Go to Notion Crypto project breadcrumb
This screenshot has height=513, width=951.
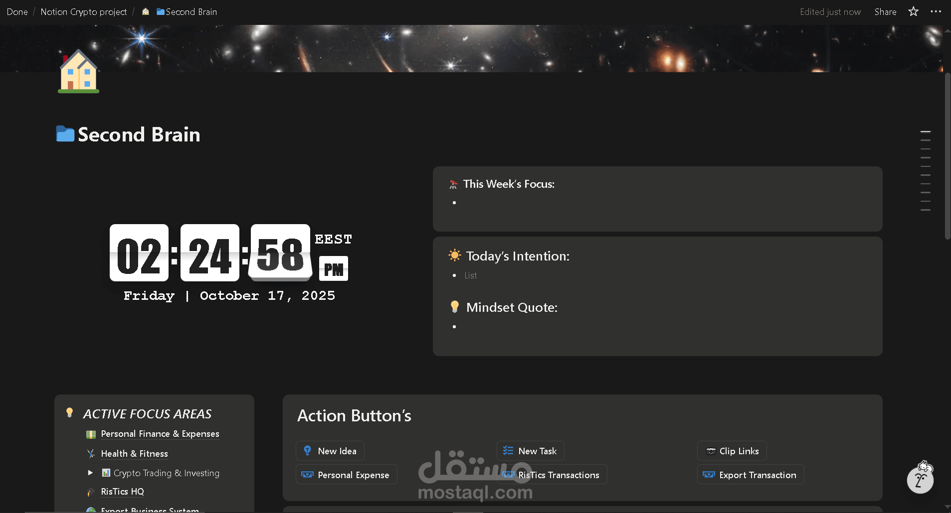click(x=84, y=12)
